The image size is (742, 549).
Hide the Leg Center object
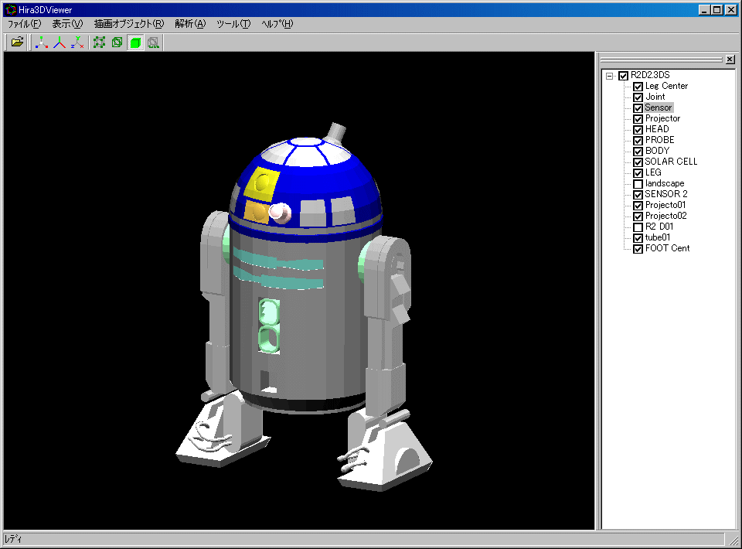pos(638,87)
